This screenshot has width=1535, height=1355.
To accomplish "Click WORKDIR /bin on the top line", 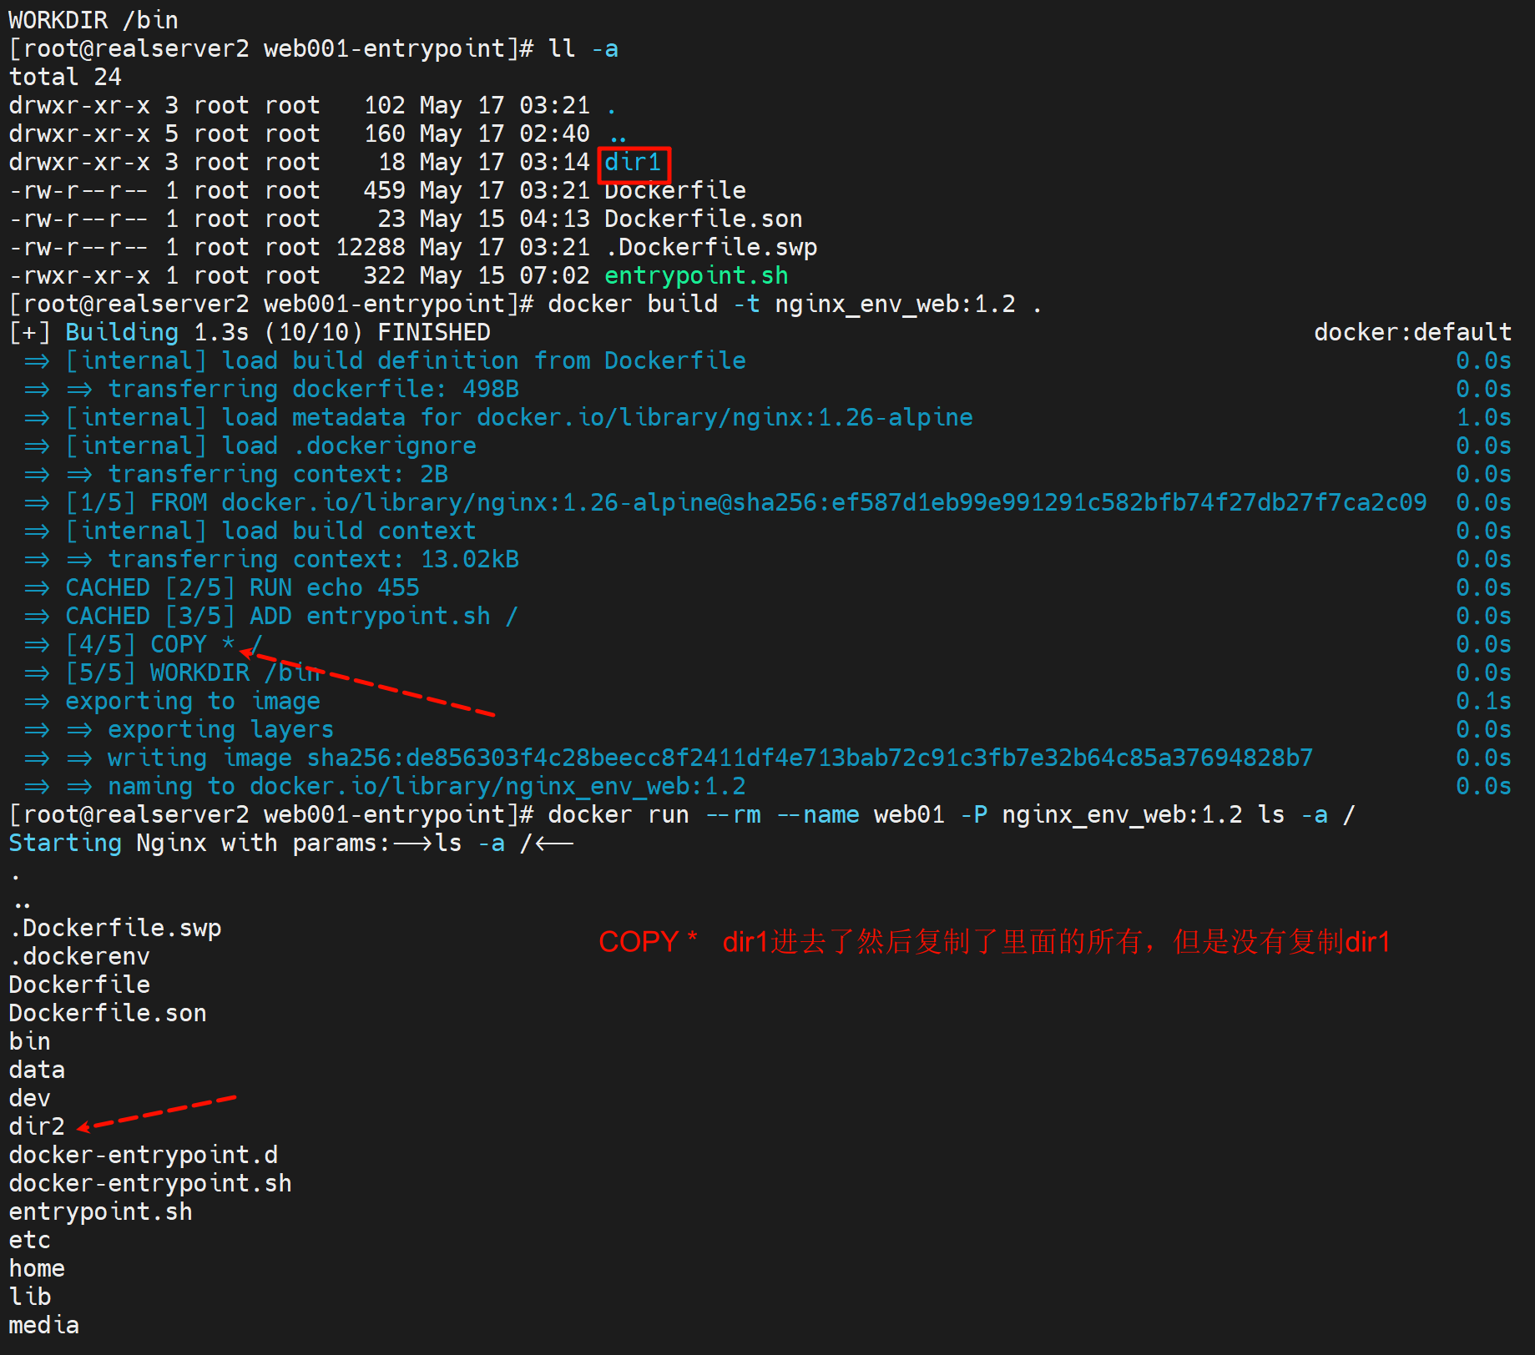I will tap(93, 20).
